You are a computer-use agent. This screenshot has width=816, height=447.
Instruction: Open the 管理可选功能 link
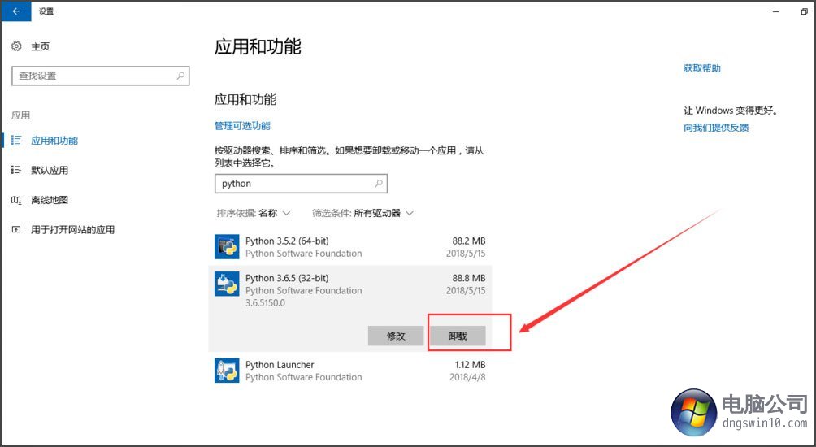[242, 125]
